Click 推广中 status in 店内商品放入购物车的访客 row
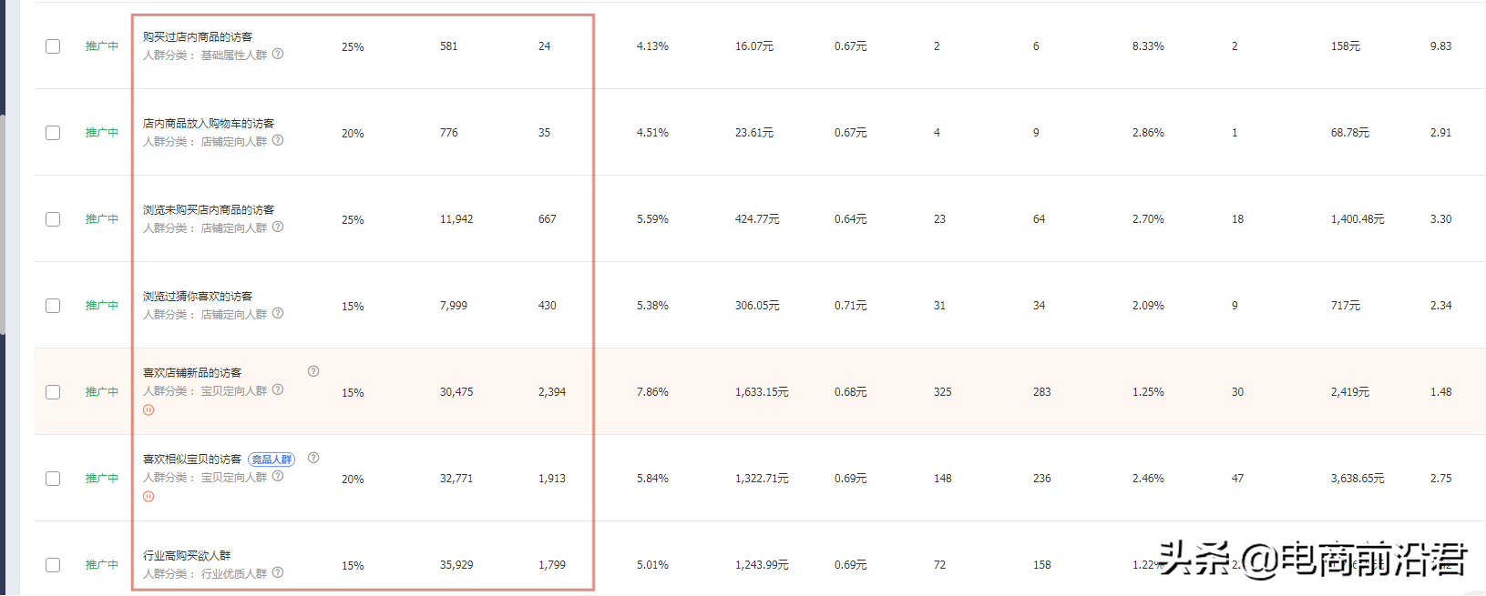 pos(102,133)
